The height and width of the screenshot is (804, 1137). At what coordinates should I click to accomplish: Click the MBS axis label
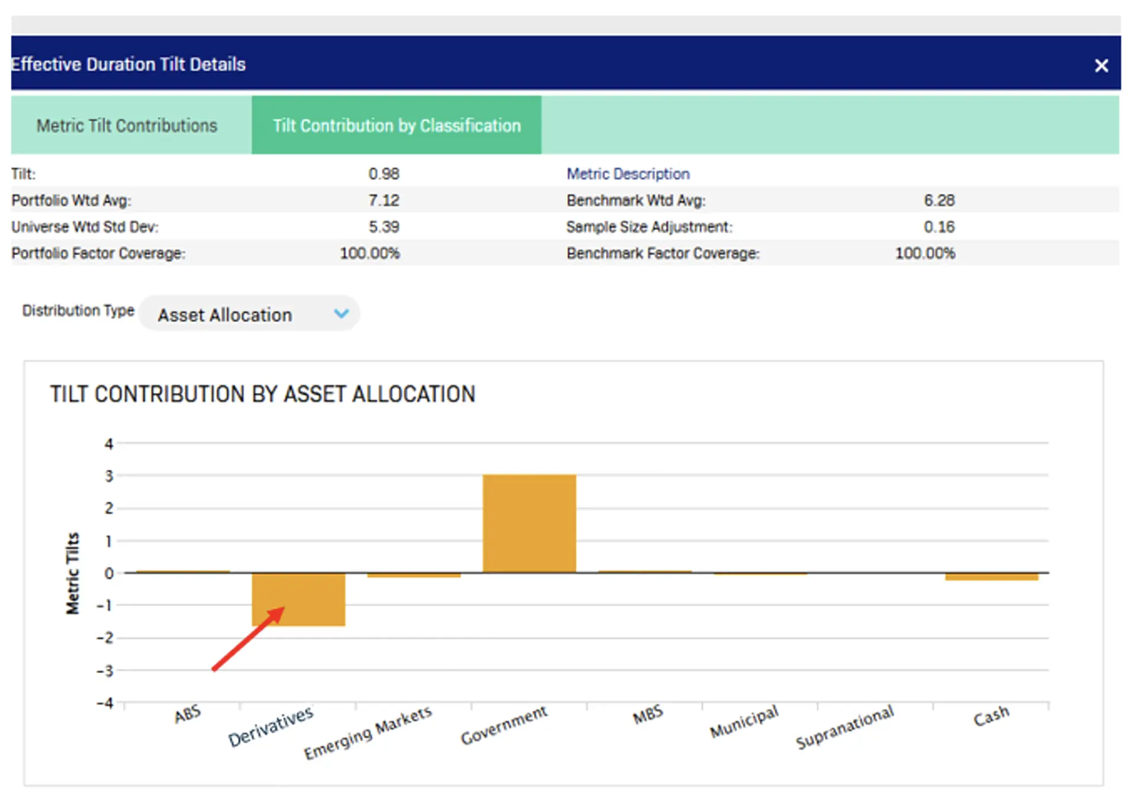[x=647, y=715]
